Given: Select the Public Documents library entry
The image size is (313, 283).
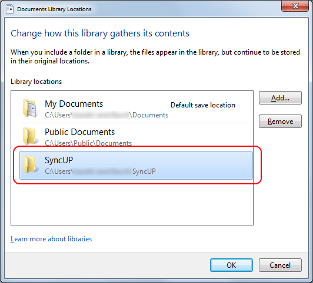Looking at the screenshot, I should point(135,137).
